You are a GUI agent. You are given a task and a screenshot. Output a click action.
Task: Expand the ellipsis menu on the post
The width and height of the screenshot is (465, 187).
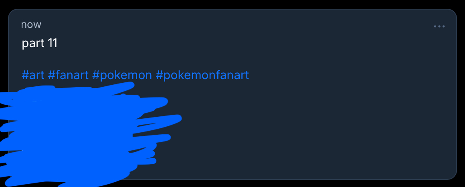439,27
